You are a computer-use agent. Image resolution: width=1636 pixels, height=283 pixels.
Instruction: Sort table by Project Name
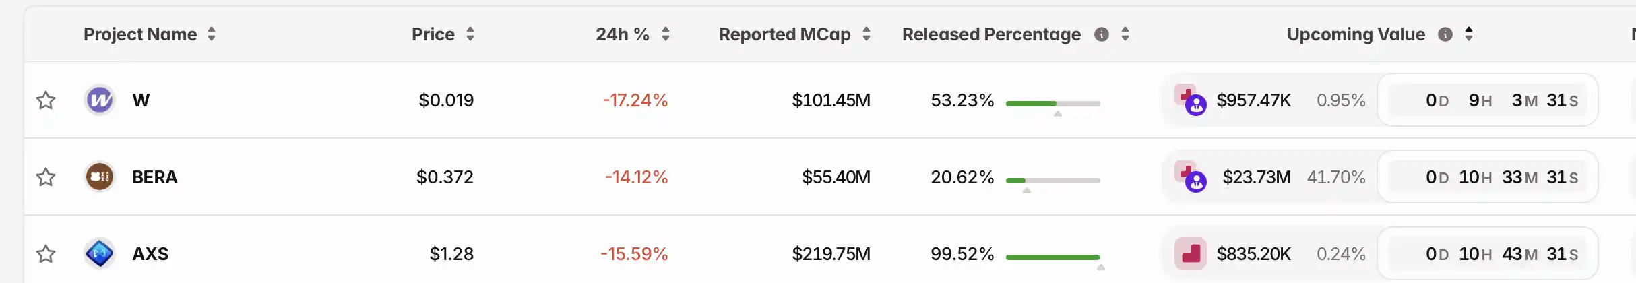[212, 34]
